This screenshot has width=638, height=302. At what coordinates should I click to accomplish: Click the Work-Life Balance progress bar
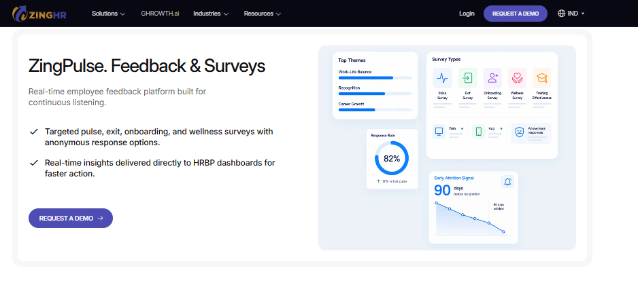pyautogui.click(x=375, y=77)
